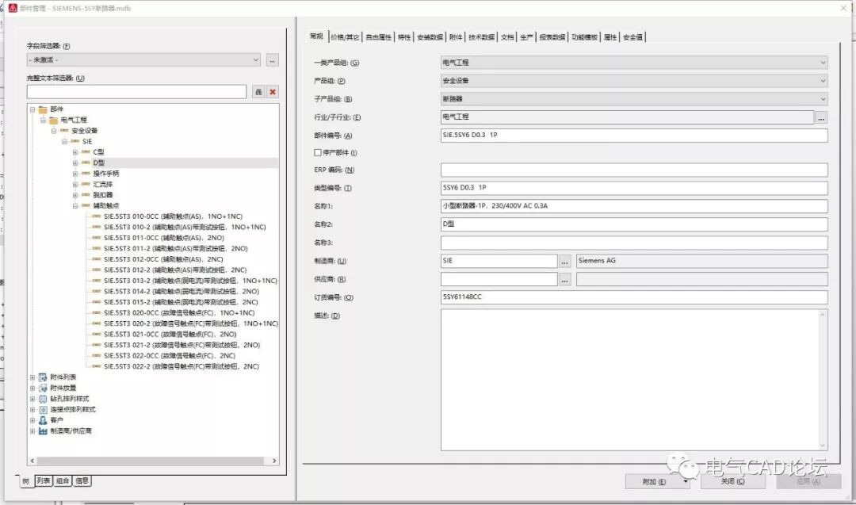
Task: Open the 附加 button dropdown arrow
Action: (x=685, y=481)
